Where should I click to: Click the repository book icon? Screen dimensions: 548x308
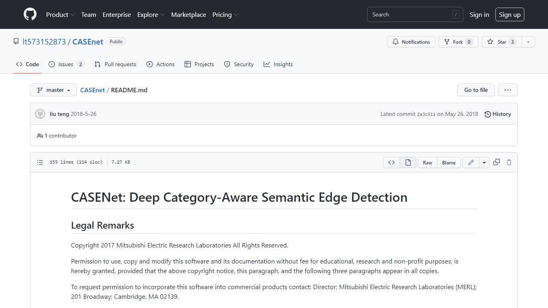click(x=16, y=42)
